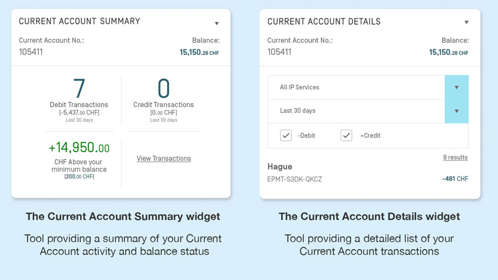Click the balance in the Details widget
This screenshot has width=498, height=280.
(448, 52)
